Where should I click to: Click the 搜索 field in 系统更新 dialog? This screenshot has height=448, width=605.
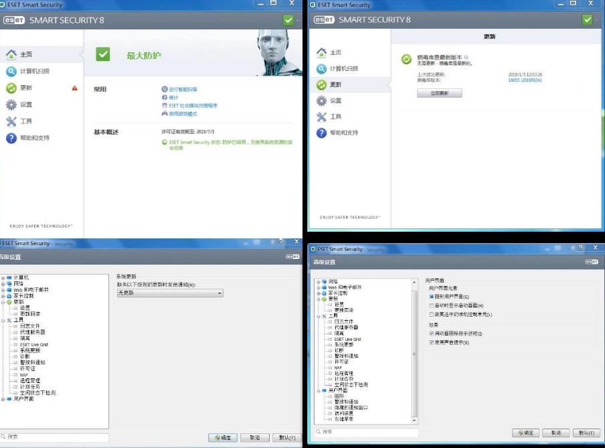coord(54,437)
